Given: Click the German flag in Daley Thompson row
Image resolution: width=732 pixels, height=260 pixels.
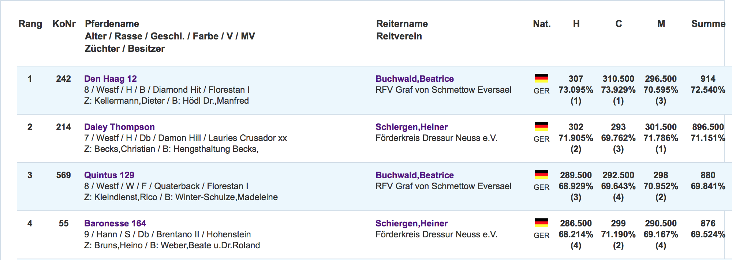Looking at the screenshot, I should tap(541, 126).
